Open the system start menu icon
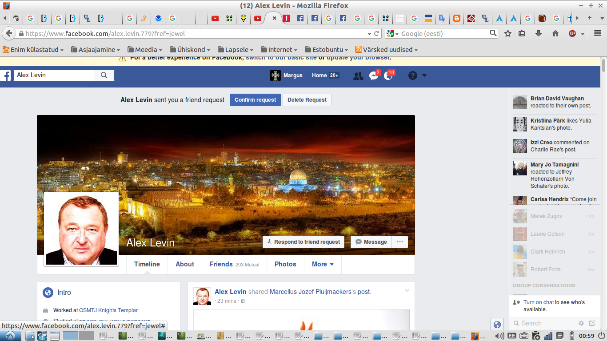The image size is (607, 341). click(x=10, y=336)
